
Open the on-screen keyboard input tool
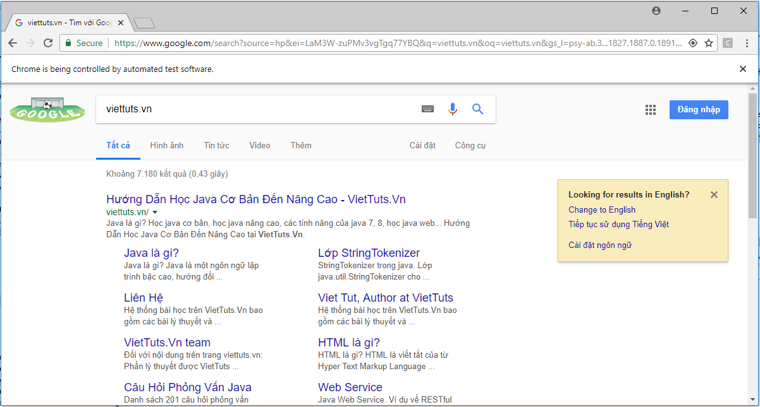click(427, 109)
